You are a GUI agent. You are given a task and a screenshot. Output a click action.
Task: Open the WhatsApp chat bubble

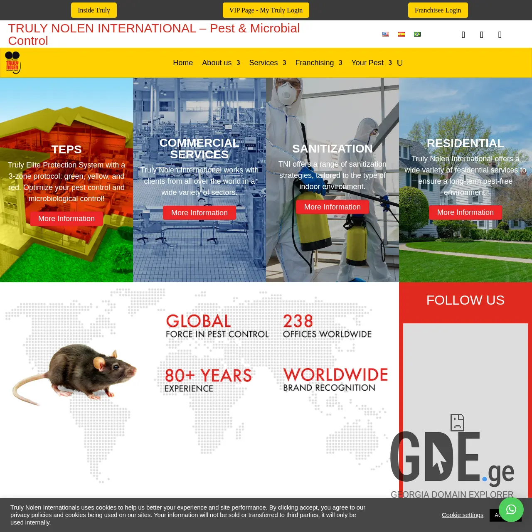(511, 510)
